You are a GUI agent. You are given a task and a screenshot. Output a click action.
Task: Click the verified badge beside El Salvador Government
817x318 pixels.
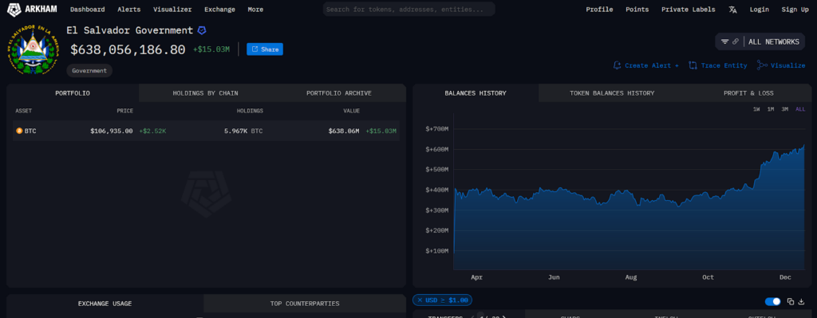click(202, 31)
